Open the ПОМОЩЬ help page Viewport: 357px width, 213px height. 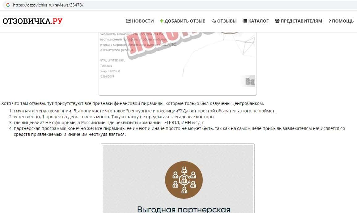tap(341, 21)
